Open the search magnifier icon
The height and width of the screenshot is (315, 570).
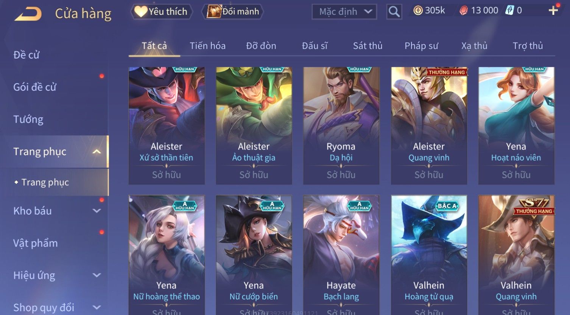[x=394, y=12]
